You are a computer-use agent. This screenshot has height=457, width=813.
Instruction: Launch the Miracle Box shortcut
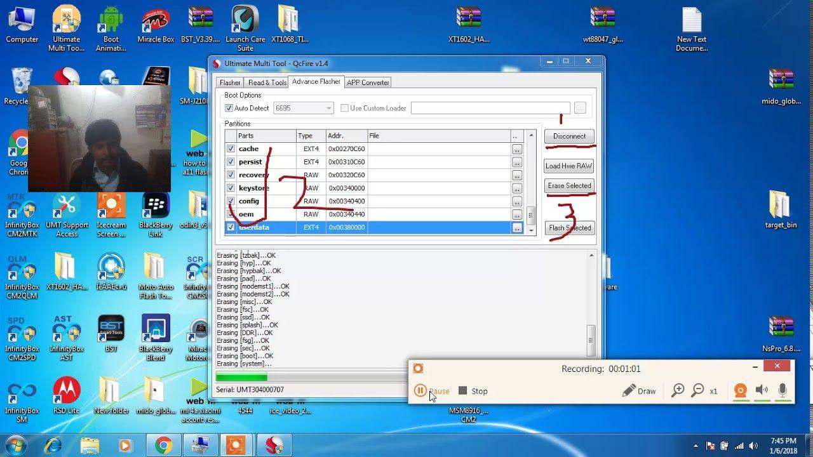click(156, 25)
